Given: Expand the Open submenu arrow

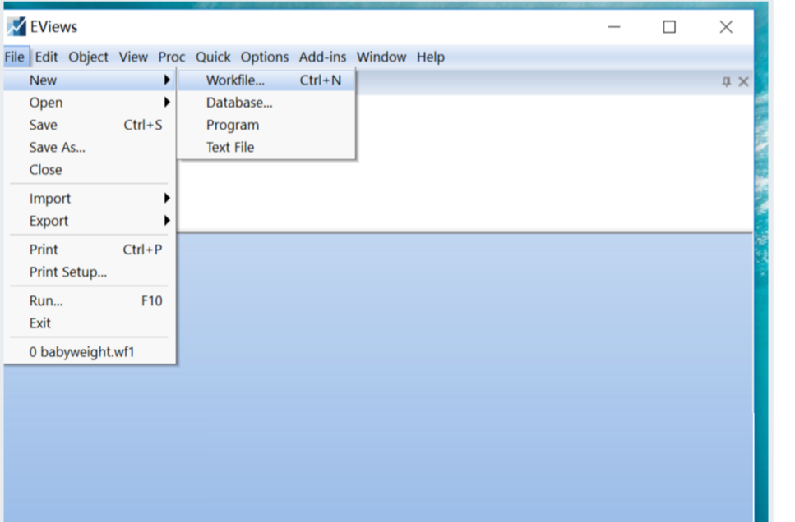Looking at the screenshot, I should pyautogui.click(x=167, y=103).
